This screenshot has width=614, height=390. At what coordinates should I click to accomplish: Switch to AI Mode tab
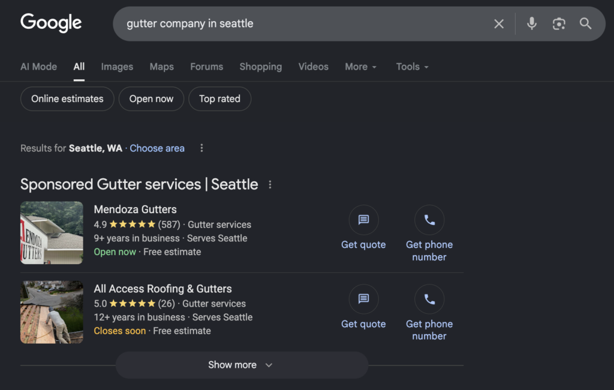point(39,67)
